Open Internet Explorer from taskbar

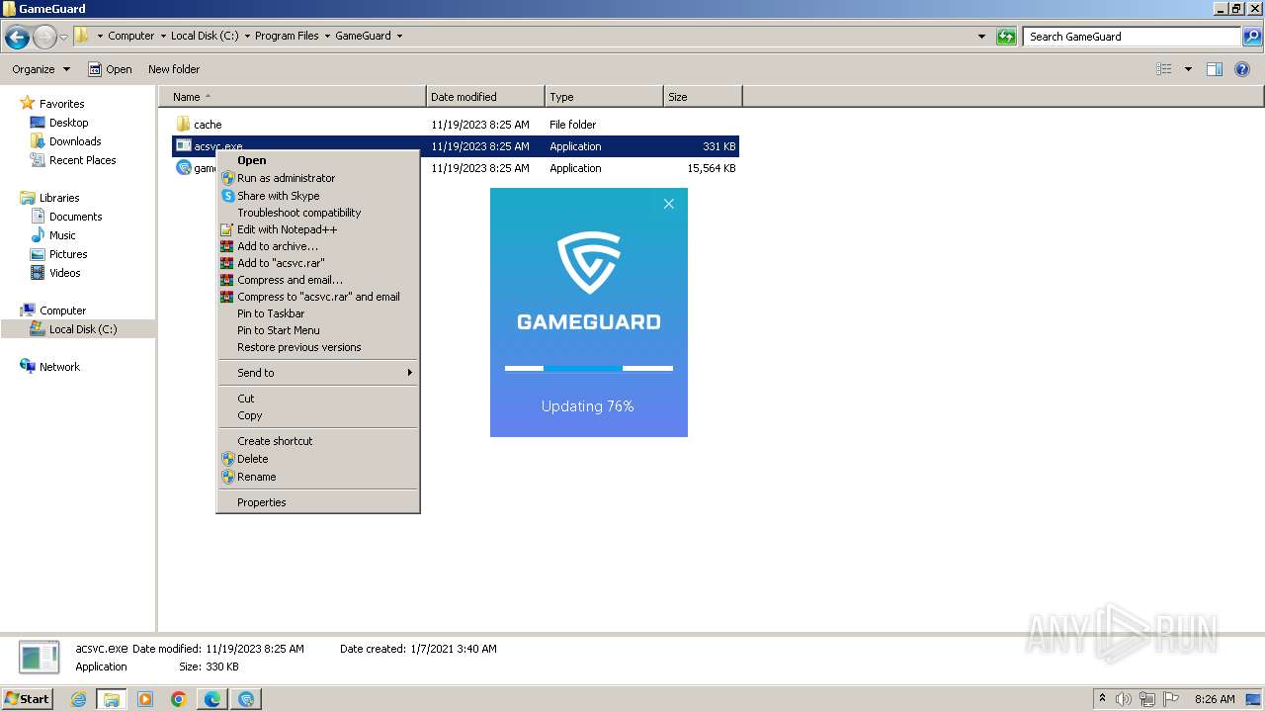click(x=78, y=699)
